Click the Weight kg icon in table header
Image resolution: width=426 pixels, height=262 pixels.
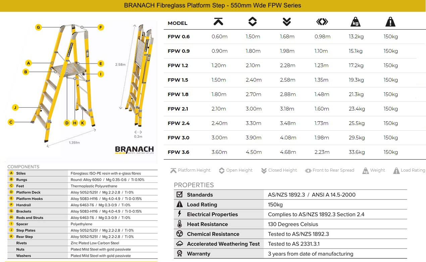[x=355, y=23]
